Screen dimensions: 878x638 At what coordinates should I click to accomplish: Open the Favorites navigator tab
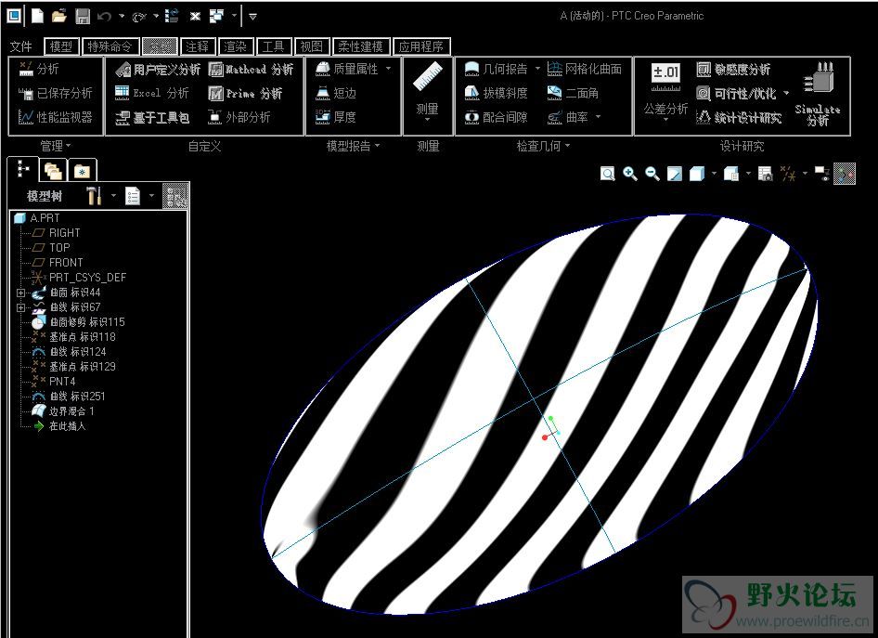point(83,171)
